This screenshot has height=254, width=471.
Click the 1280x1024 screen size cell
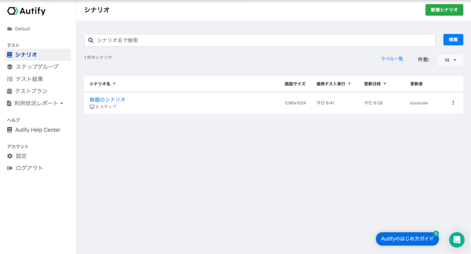[x=295, y=103]
